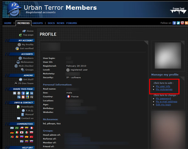This screenshot has height=149, width=188.
Task: Change My e-mail address link
Action: [x=167, y=102]
